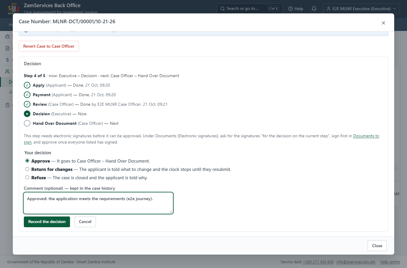Click the check mark beside the Review step
This screenshot has width=407, height=268.
coord(27,104)
